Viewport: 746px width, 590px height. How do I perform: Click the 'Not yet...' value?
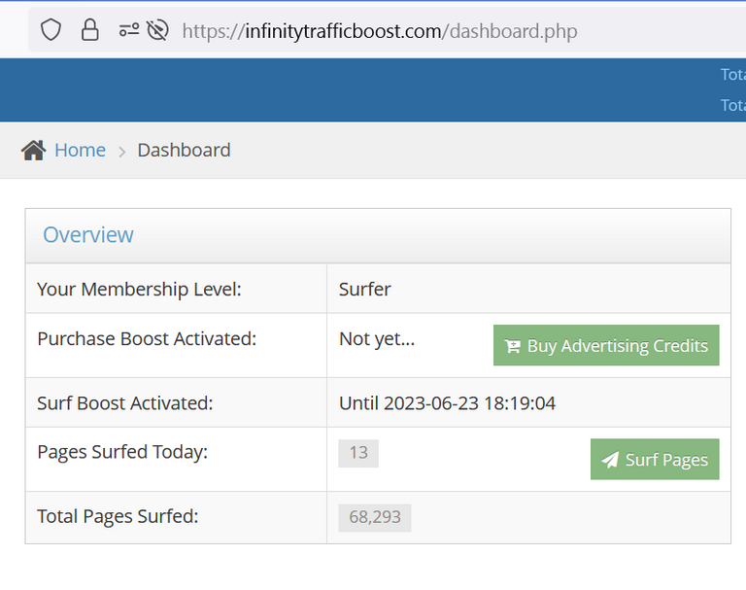(x=377, y=339)
